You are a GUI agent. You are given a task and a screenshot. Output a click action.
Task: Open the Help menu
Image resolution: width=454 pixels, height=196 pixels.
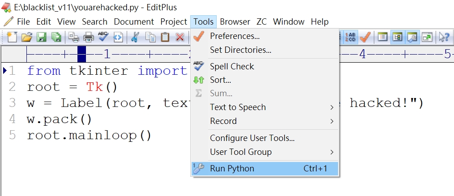point(319,22)
